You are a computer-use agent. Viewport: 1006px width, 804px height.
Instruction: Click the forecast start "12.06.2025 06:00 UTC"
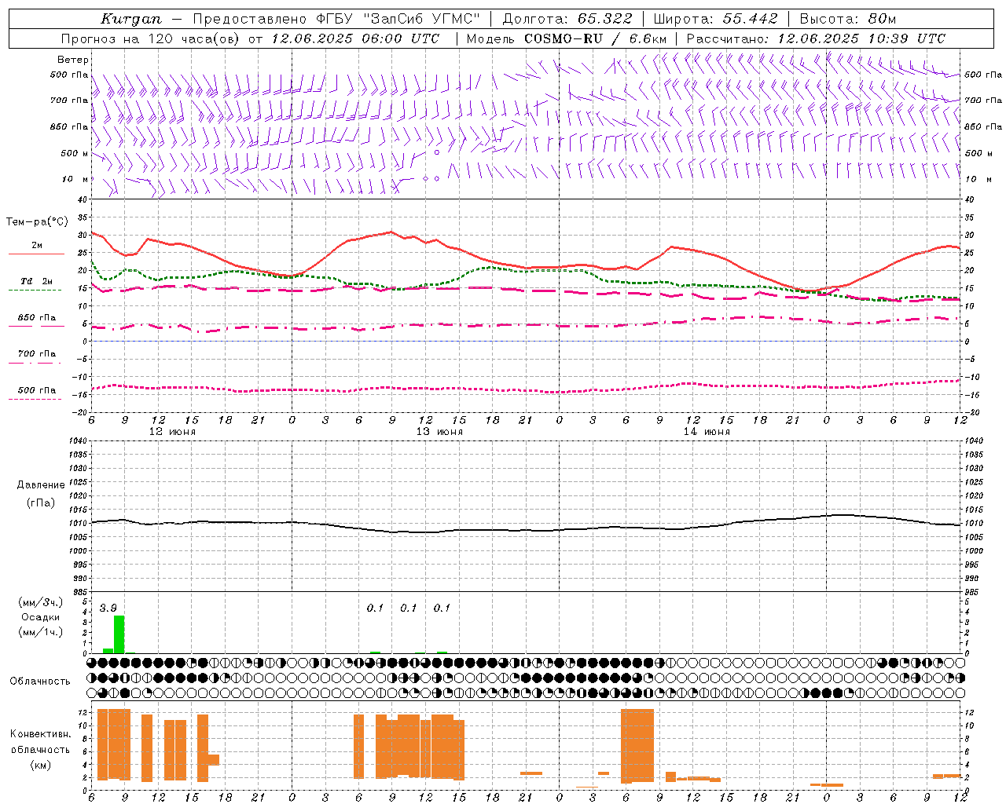355,38
